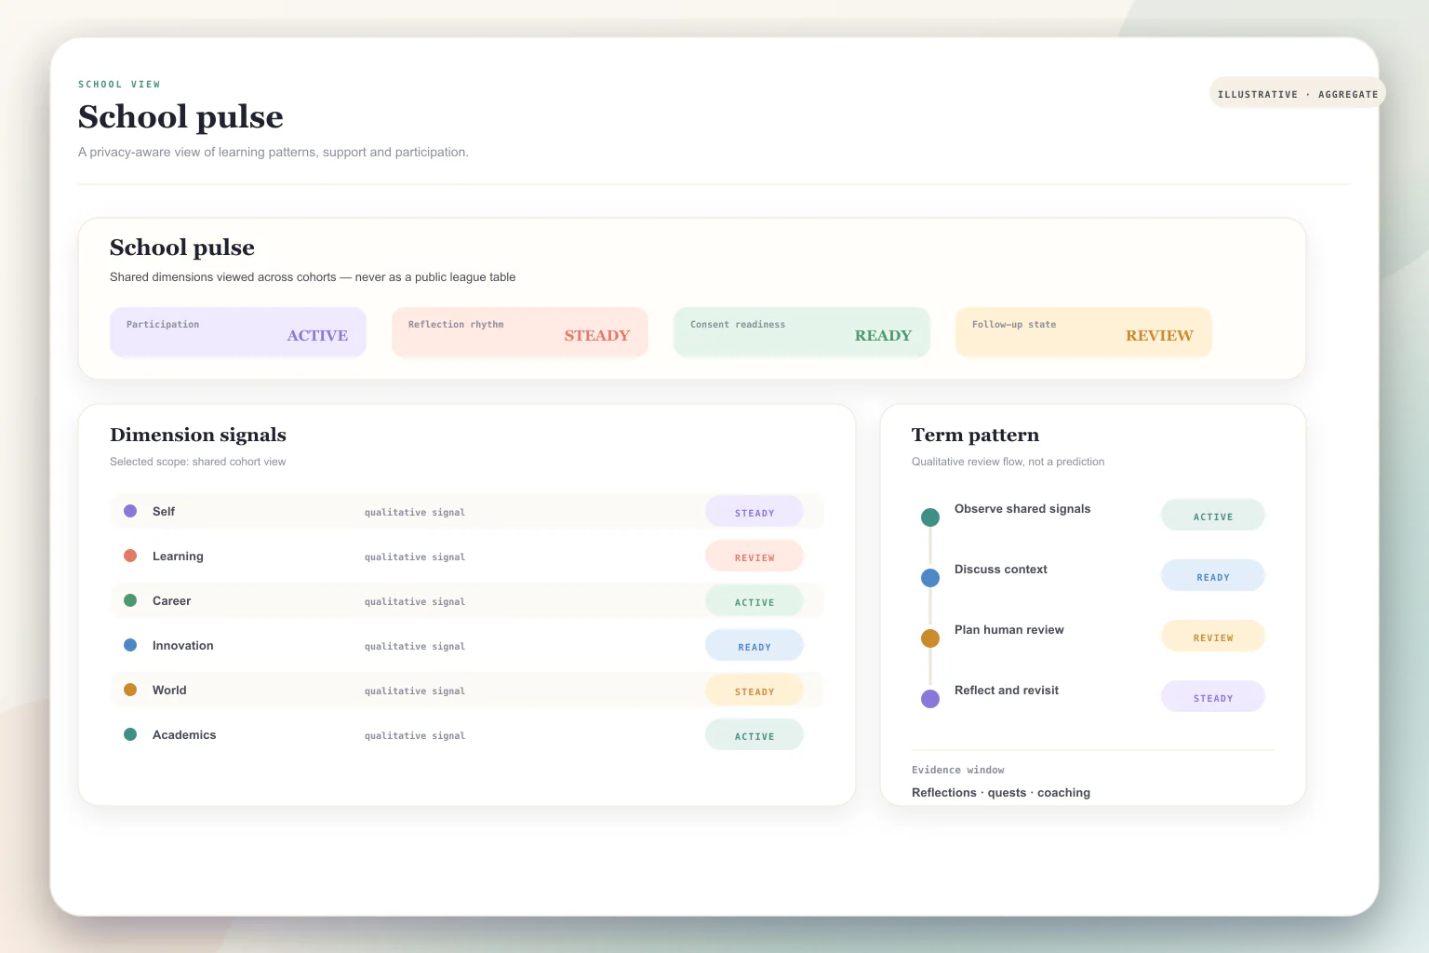Click qualitative signal text in World row
The height and width of the screenshot is (953, 1429).
tap(415, 691)
